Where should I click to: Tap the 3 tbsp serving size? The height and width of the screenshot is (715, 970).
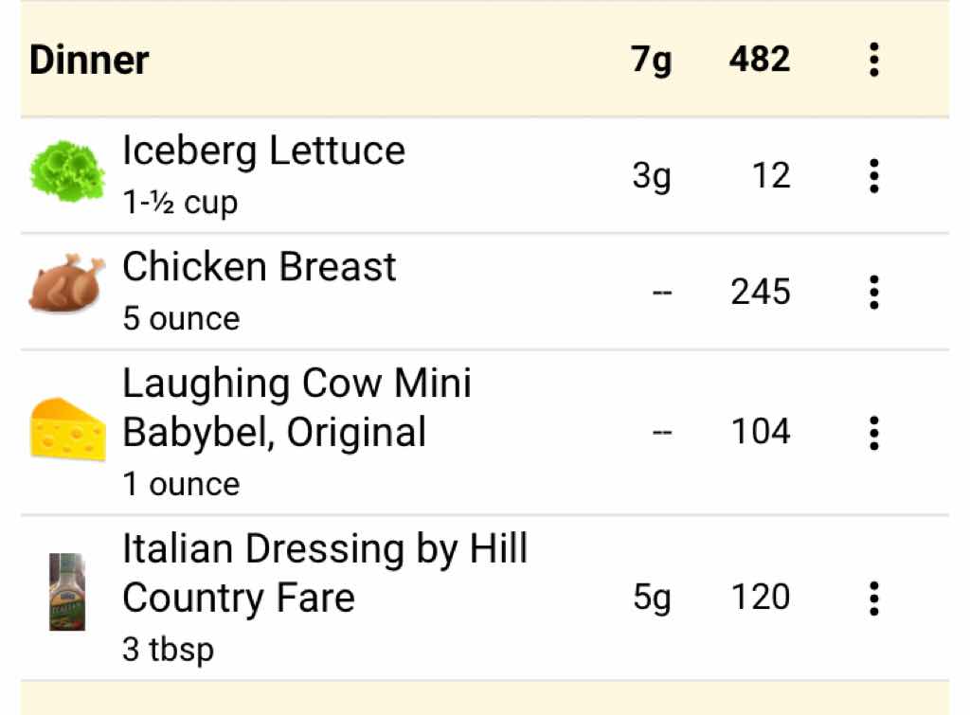168,651
